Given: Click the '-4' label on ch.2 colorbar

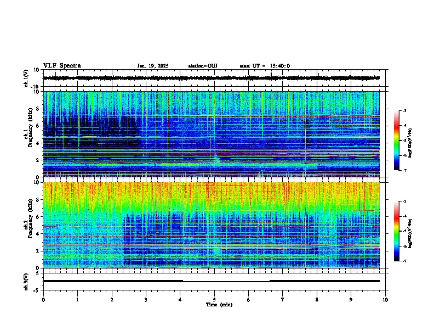Looking at the screenshot, I should [x=404, y=216].
